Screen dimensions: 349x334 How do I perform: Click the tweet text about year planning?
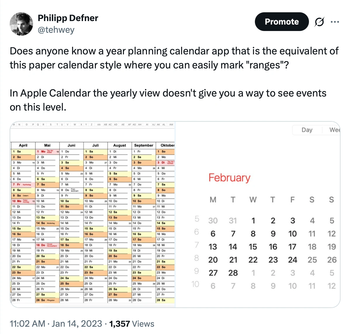tap(174, 58)
